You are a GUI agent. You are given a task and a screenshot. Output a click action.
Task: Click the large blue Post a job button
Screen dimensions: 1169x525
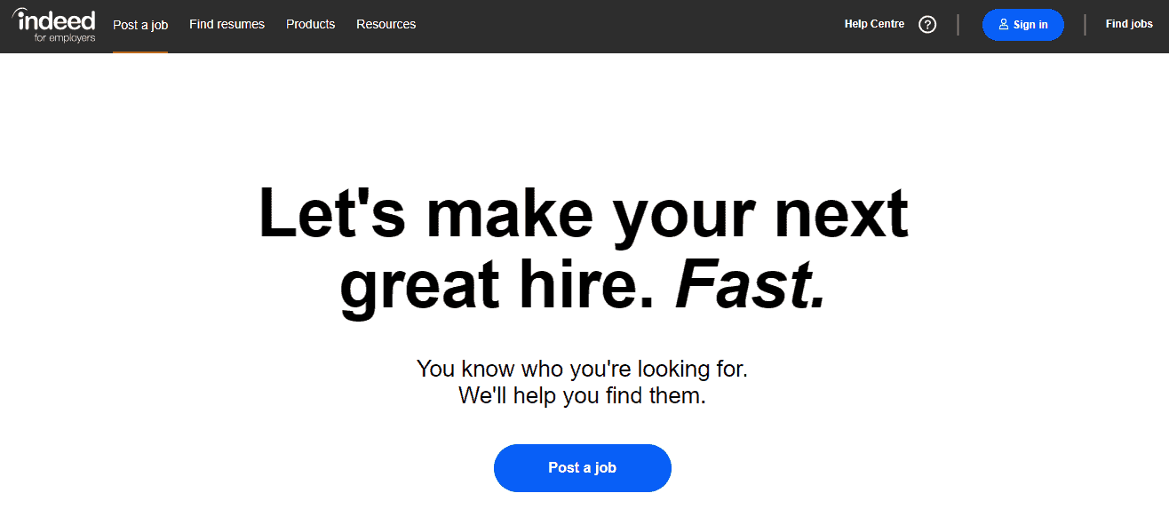[582, 468]
